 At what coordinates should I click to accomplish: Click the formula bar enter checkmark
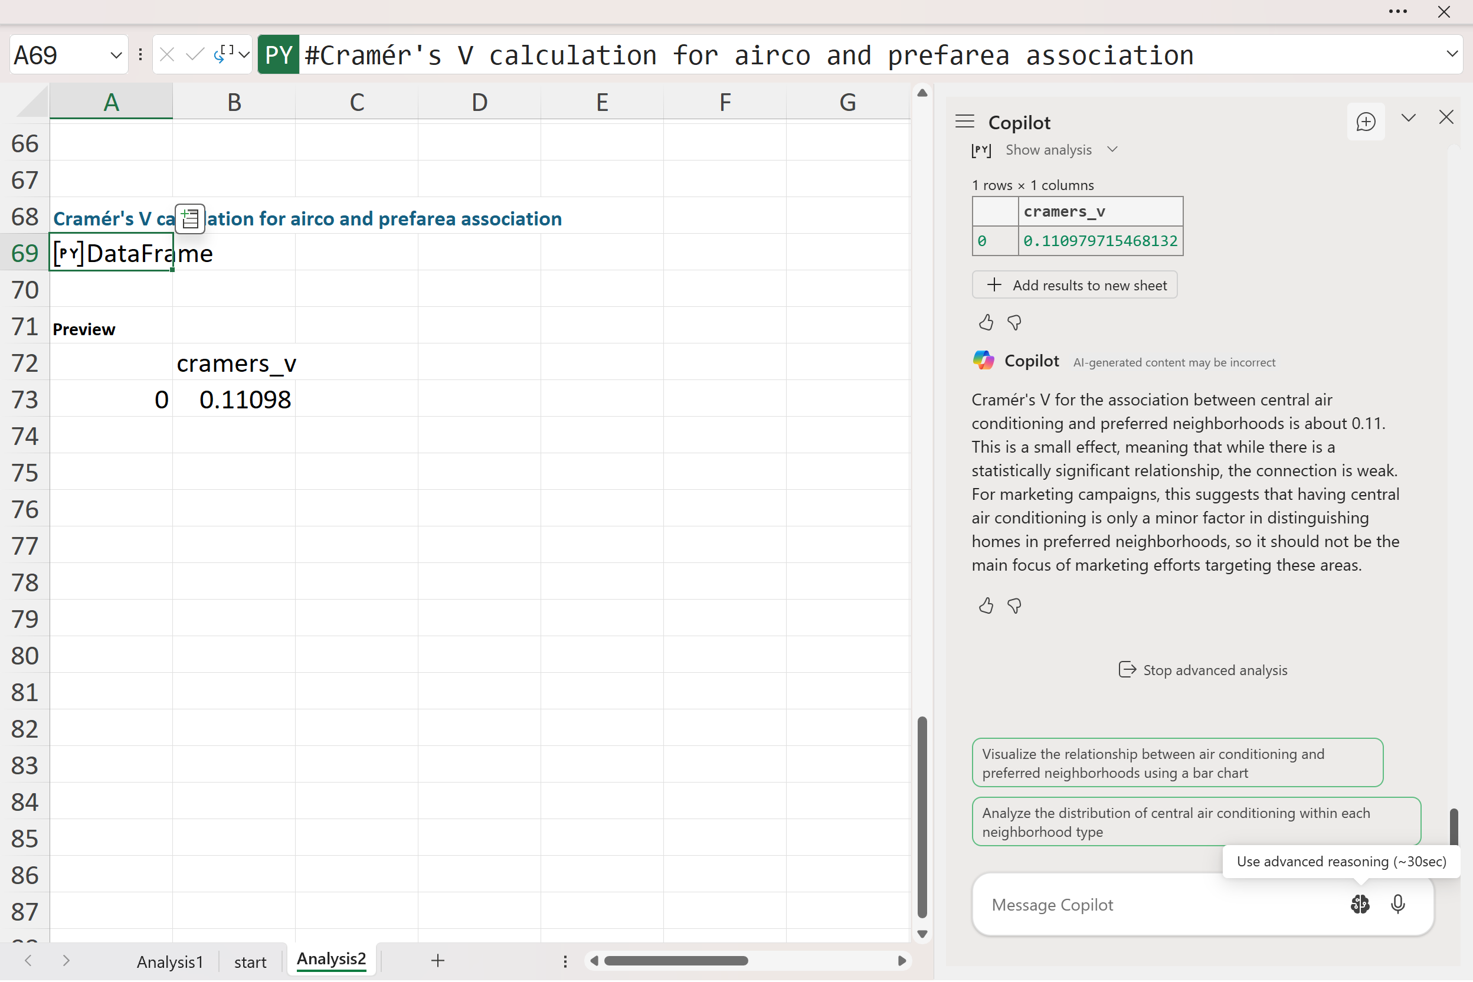point(195,55)
